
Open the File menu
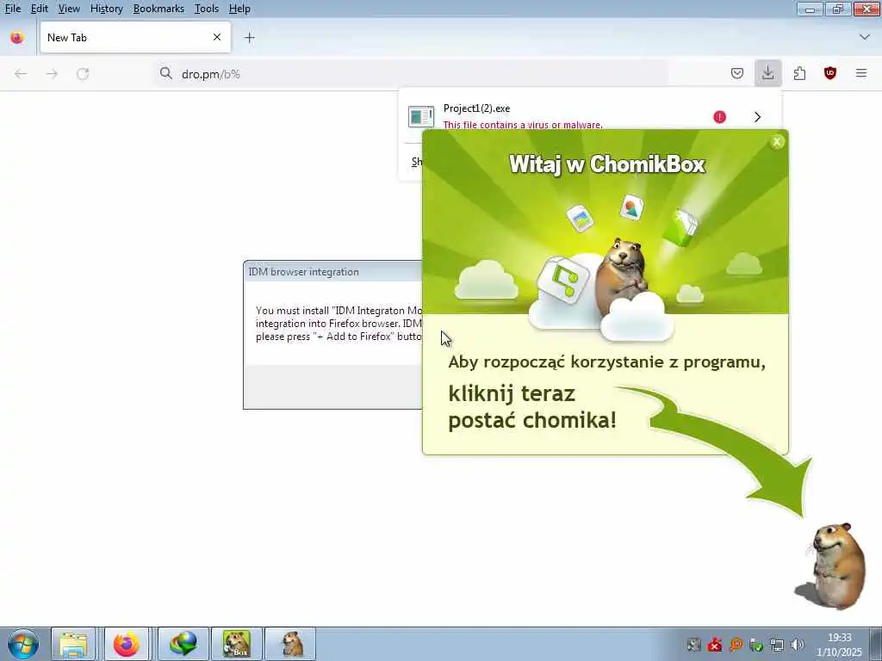(x=12, y=9)
